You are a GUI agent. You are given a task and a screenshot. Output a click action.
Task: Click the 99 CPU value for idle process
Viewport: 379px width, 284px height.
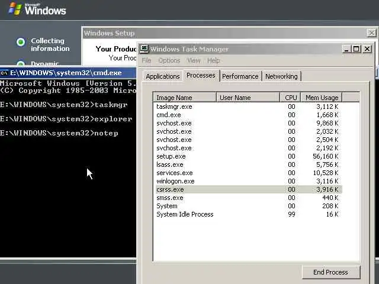(x=291, y=214)
